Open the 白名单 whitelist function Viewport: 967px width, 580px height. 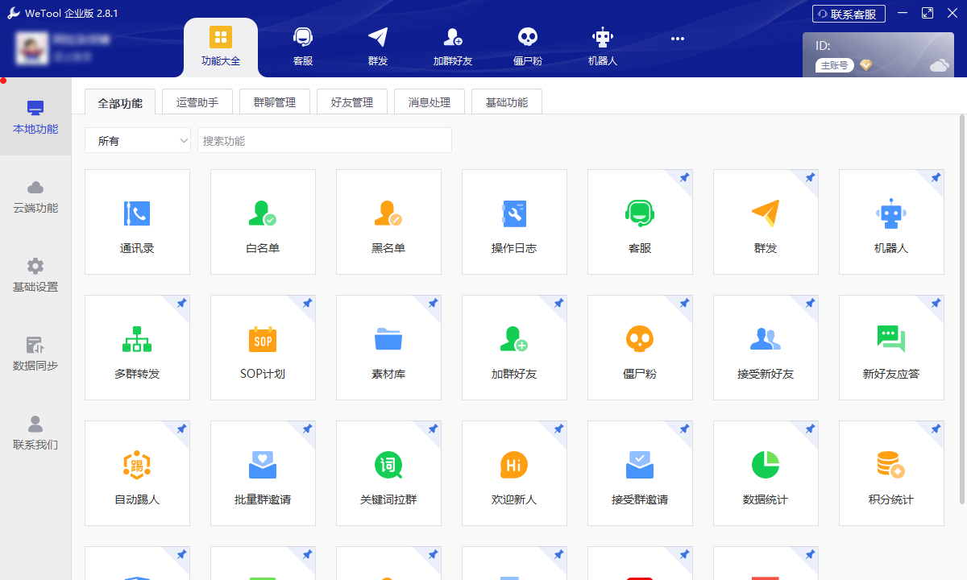[263, 222]
